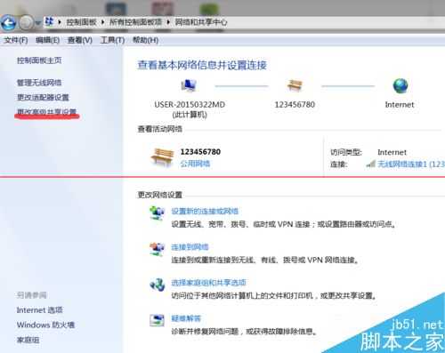Image resolution: width=445 pixels, height=353 pixels.
Task: Click the 查看活动网络 heading
Action: click(x=160, y=129)
